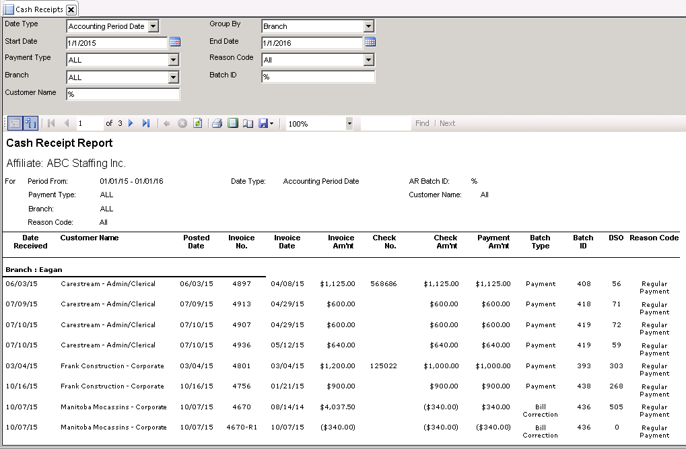686x449 pixels.
Task: Click the stop rendering icon
Action: pos(182,123)
